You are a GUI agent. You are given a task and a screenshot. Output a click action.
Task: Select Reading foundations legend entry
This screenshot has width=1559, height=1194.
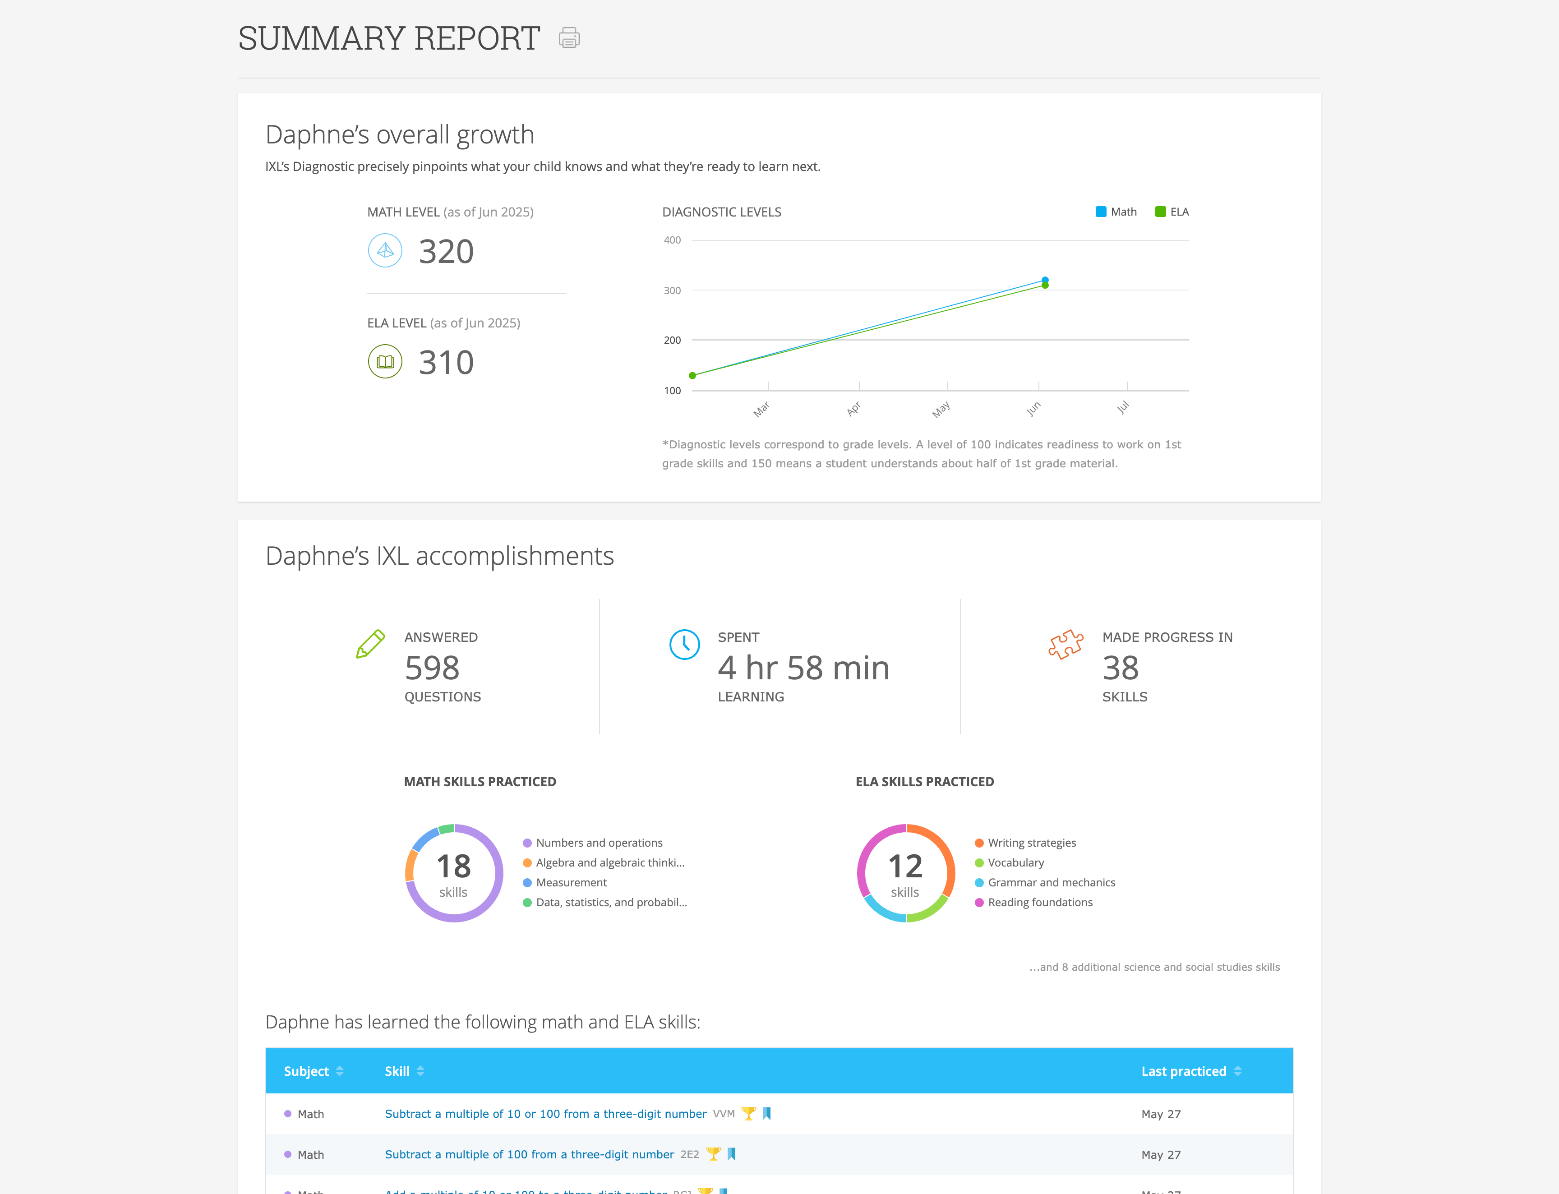pos(1034,903)
